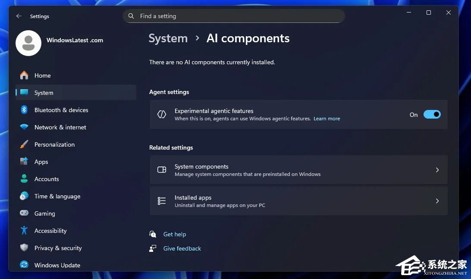Click the back arrow in title bar
This screenshot has width=471, height=279.
[19, 16]
